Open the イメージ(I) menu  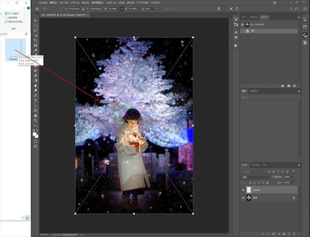pyautogui.click(x=64, y=3)
